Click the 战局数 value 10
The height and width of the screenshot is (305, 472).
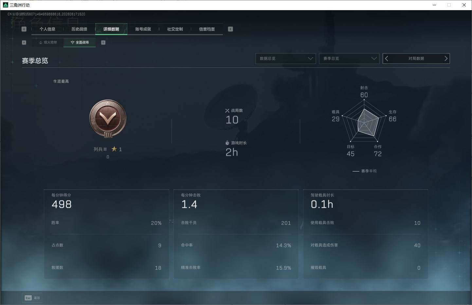click(232, 120)
